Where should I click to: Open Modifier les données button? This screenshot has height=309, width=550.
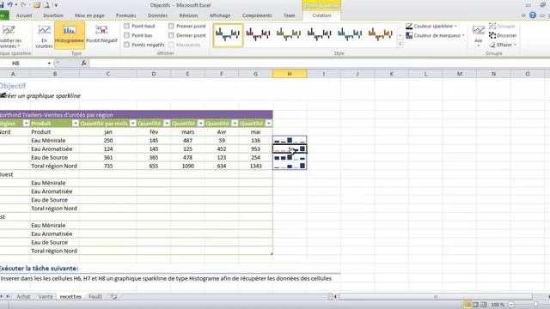[x=9, y=36]
